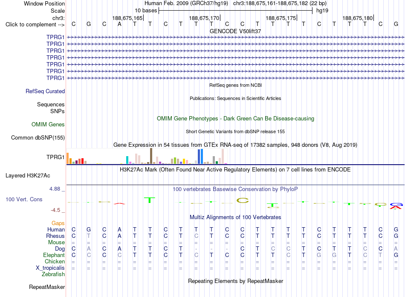Click the Rhesus species label

[55, 236]
